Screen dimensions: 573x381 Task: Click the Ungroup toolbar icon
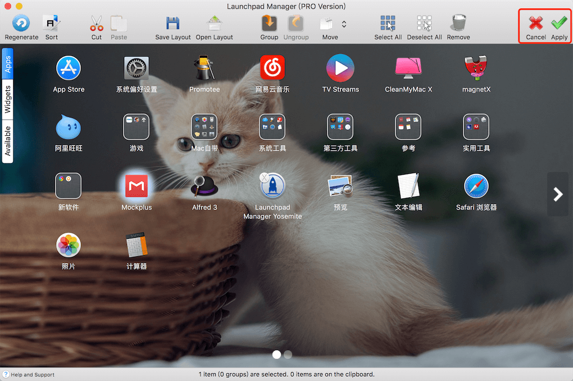295,24
